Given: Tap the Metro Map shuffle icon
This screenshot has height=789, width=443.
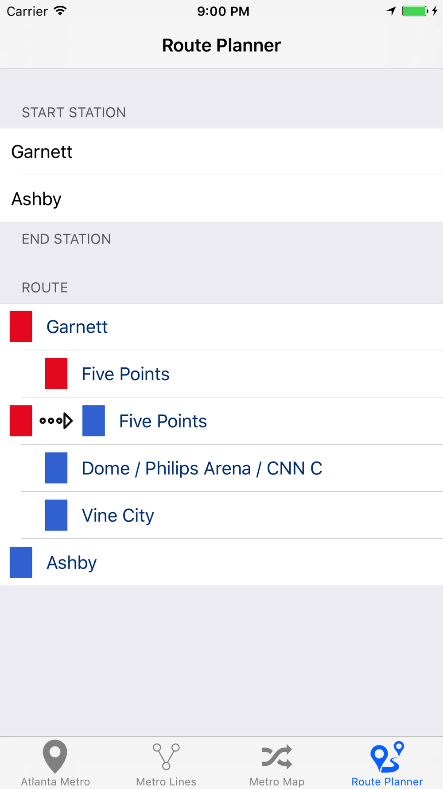Looking at the screenshot, I should pos(277,757).
